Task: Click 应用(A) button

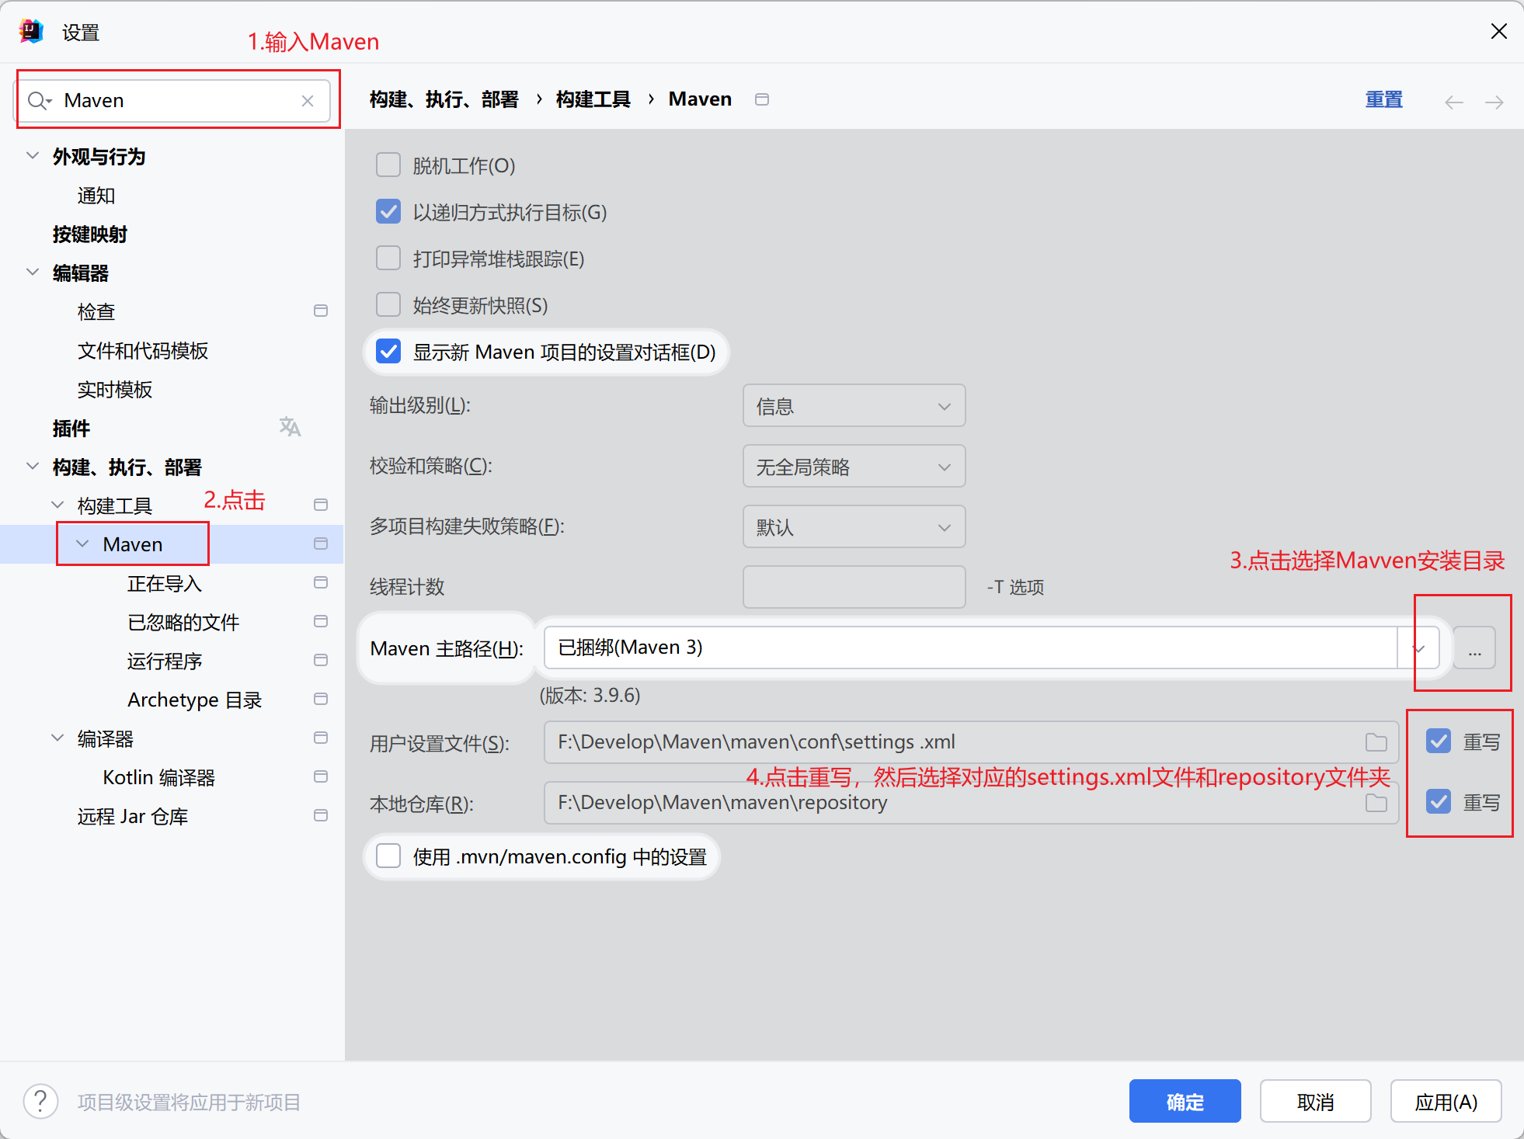Action: [1446, 1101]
